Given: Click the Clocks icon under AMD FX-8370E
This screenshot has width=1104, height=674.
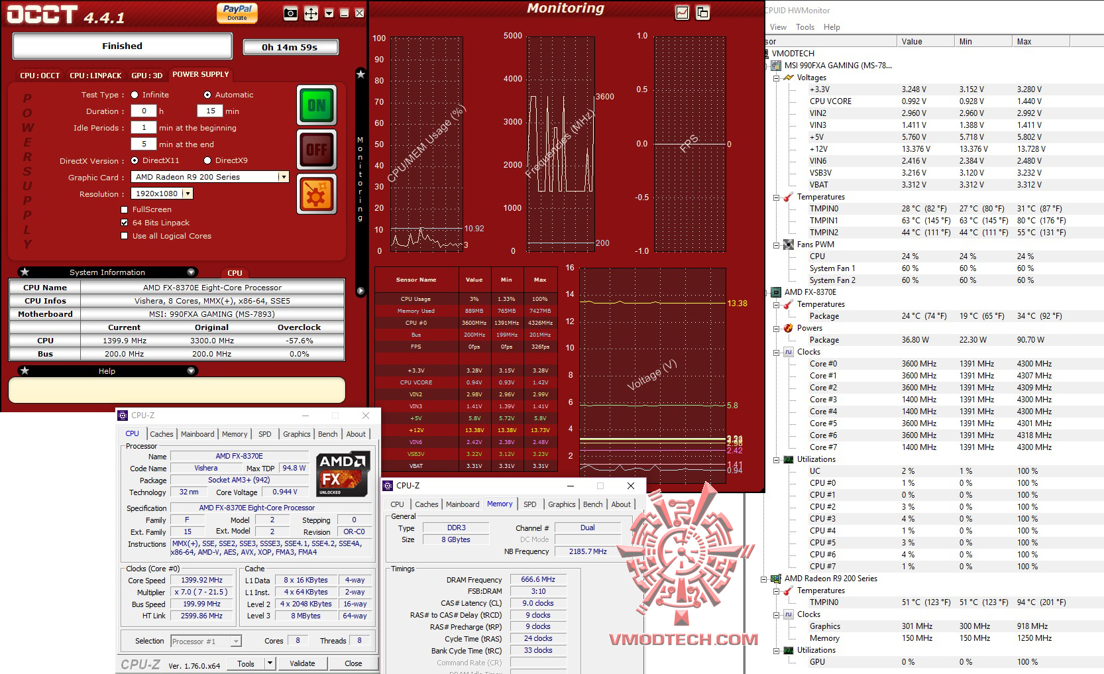Looking at the screenshot, I should (789, 352).
